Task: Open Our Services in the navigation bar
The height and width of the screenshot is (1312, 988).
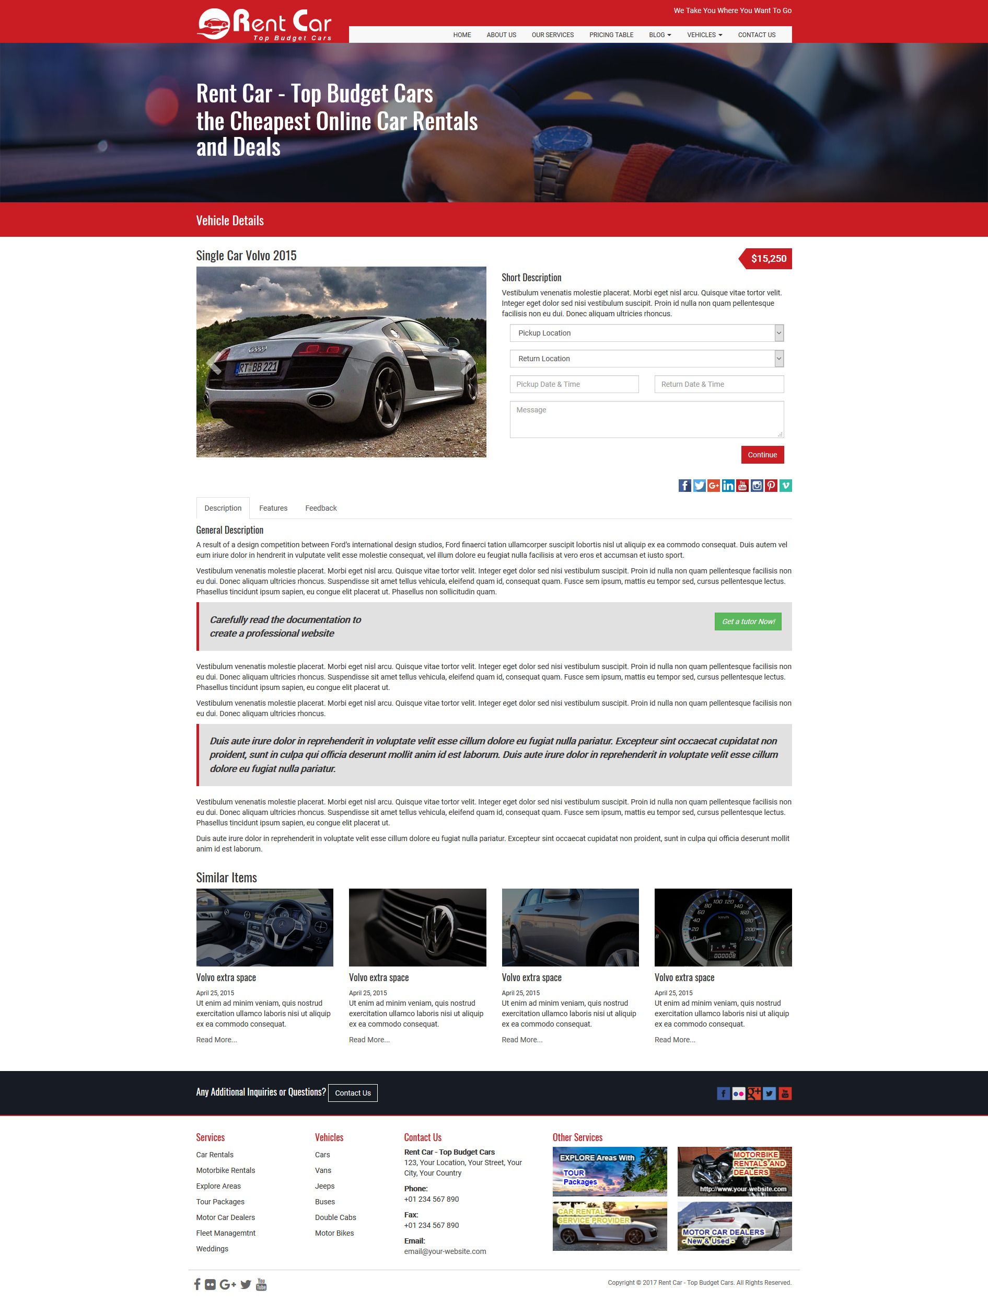Action: pyautogui.click(x=553, y=35)
